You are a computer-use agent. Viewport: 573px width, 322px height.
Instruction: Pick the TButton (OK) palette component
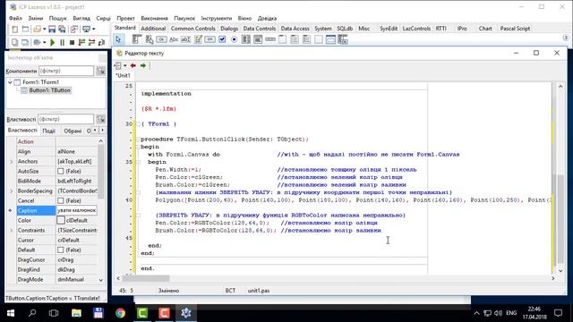(161, 39)
